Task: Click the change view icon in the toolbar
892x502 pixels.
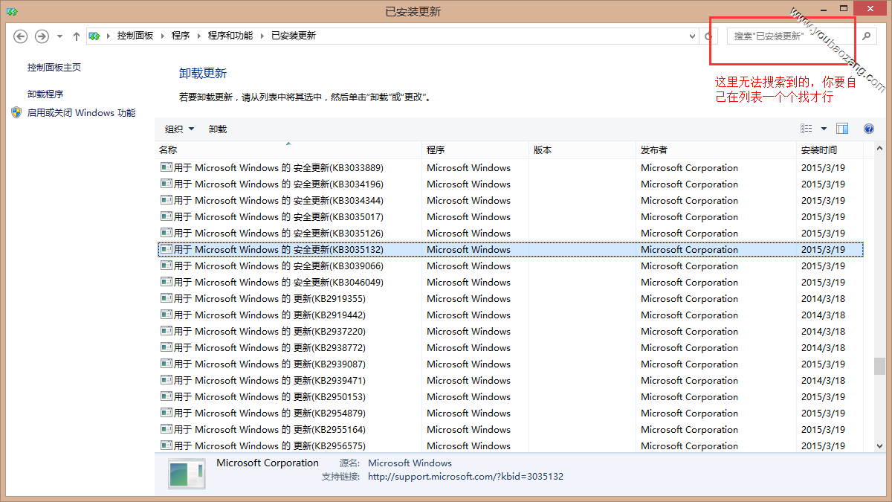Action: click(x=807, y=129)
